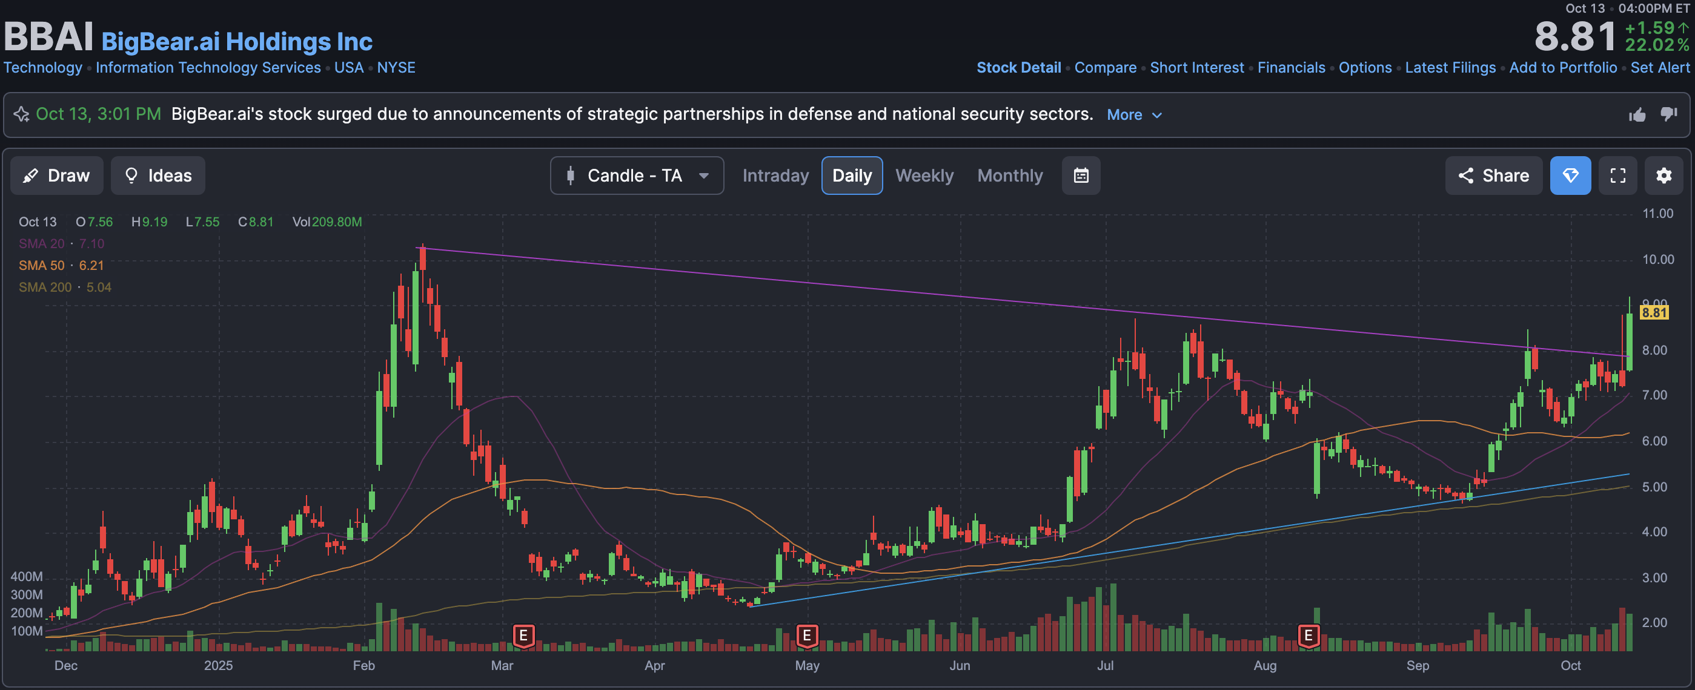1695x690 pixels.
Task: Switch chart to Intraday timeframe
Action: pyautogui.click(x=775, y=176)
